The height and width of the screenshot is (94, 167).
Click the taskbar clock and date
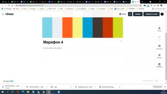point(163,92)
